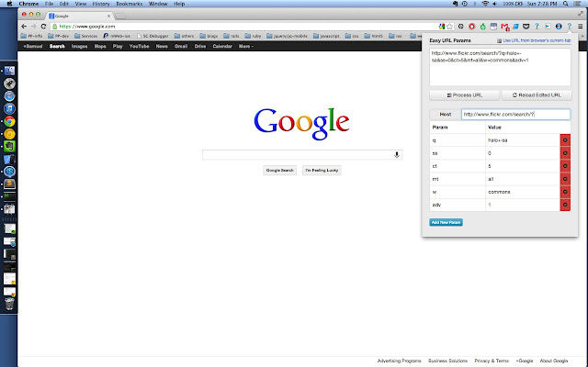This screenshot has height=367, width=588.
Task: Click the Google Translate icon in address bar
Action: click(442, 27)
